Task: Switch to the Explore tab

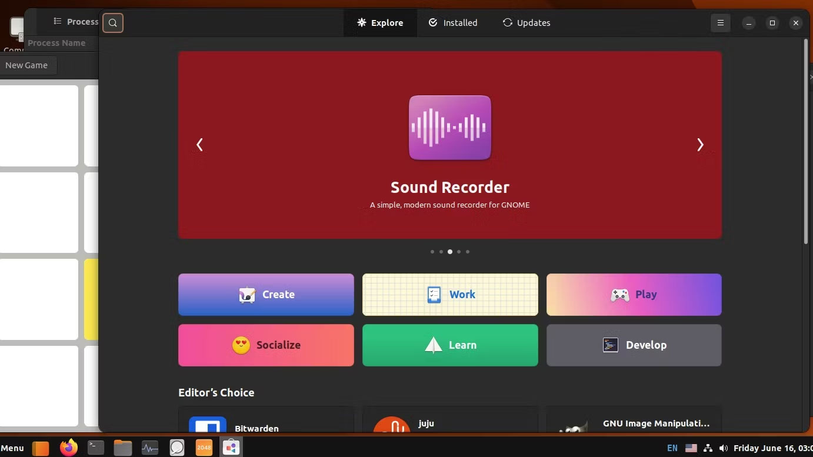Action: point(380,23)
